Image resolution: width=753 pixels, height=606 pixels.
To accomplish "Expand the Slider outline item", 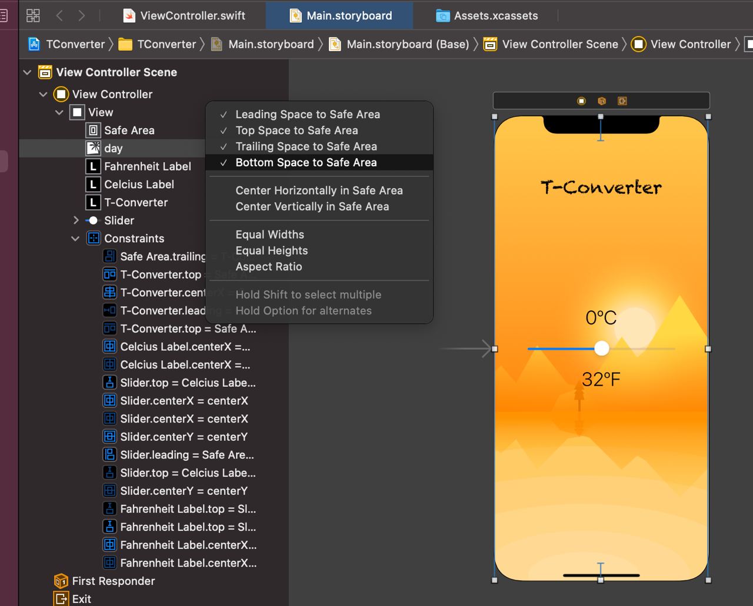I will click(x=75, y=220).
